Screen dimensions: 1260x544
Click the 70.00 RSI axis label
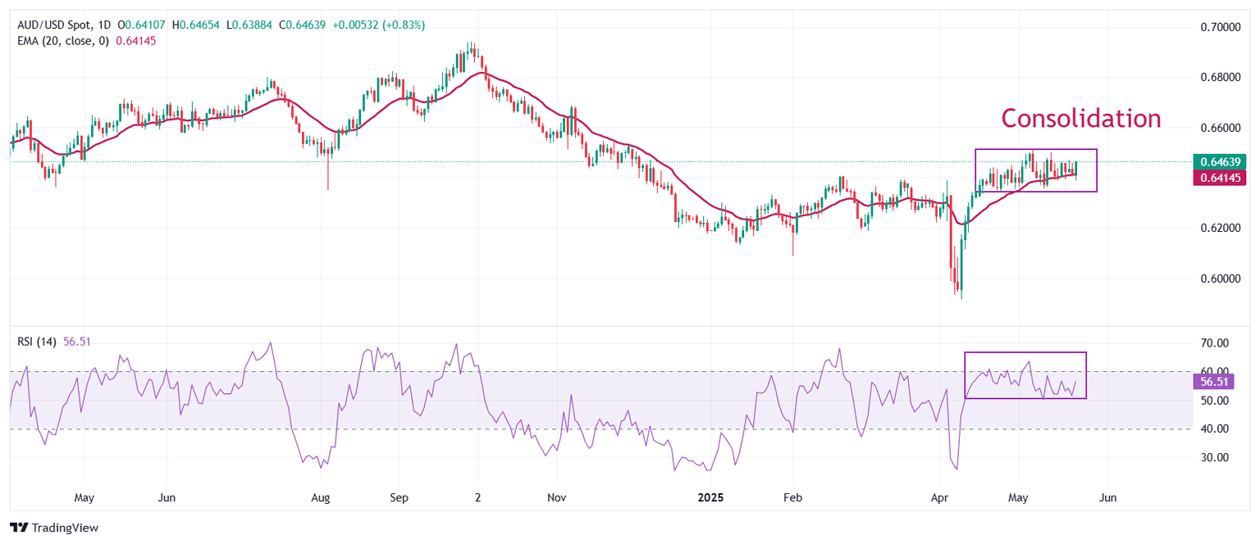pos(1213,342)
